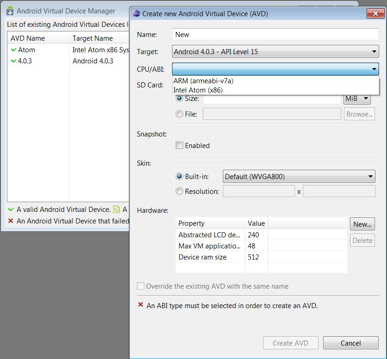Click the Name text field
387x359 pixels.
tap(276, 35)
